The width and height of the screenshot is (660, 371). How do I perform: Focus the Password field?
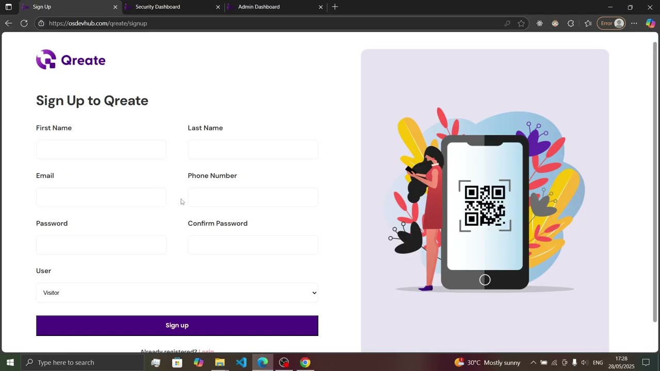[x=101, y=245]
